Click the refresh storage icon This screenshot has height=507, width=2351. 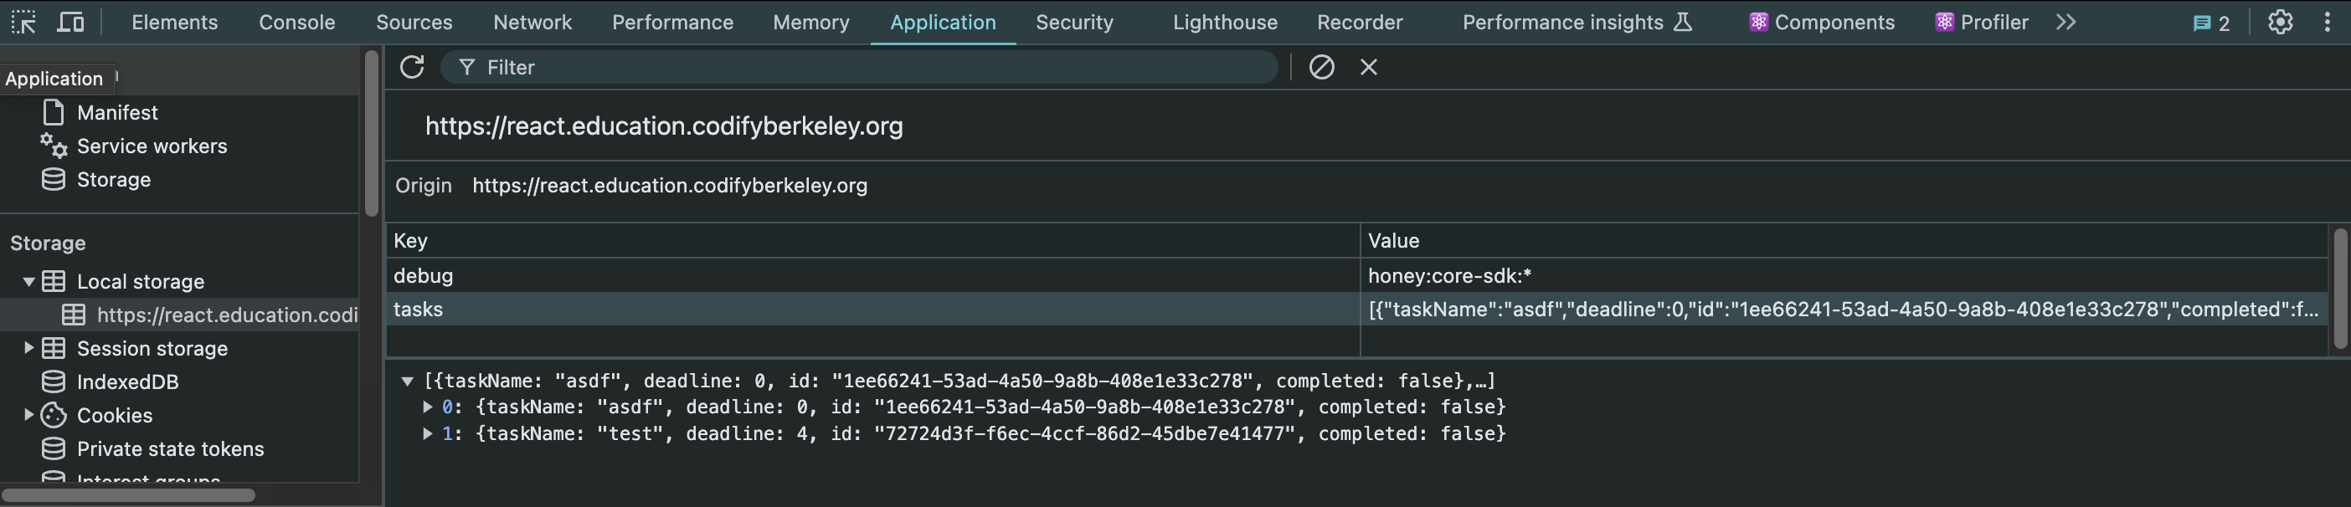point(412,68)
